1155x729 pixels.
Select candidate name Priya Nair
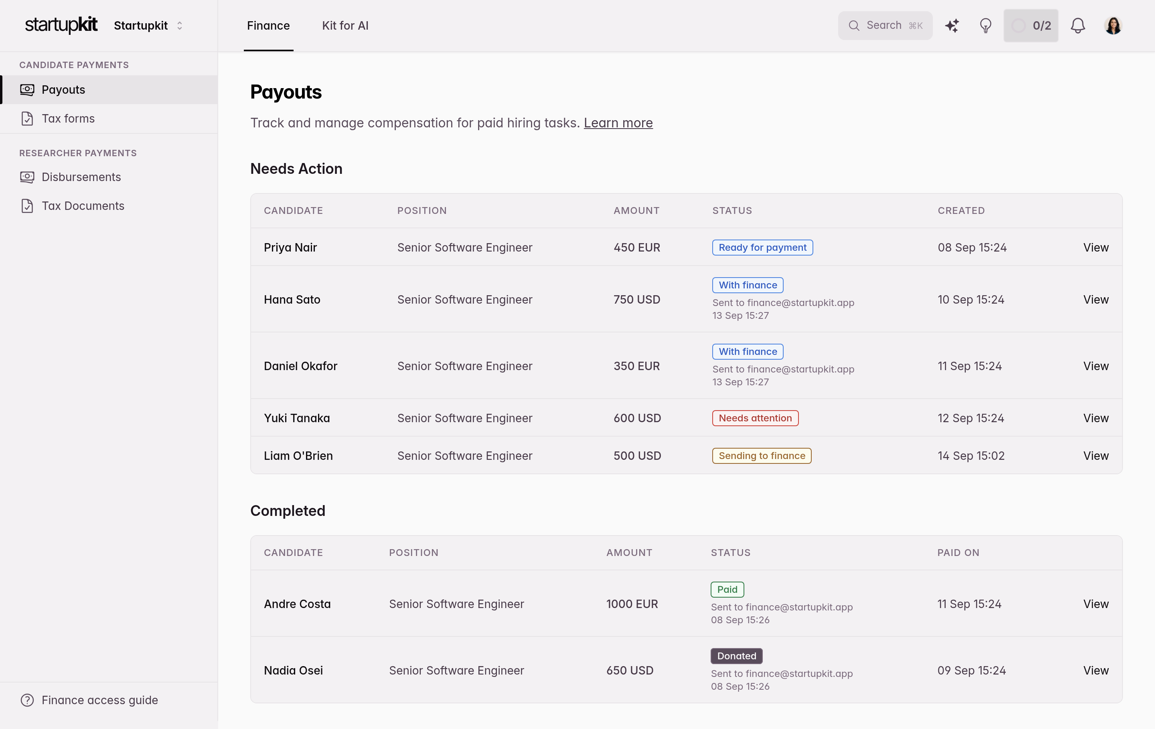pyautogui.click(x=290, y=247)
